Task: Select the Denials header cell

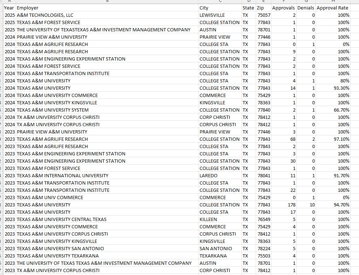Action: [306, 8]
